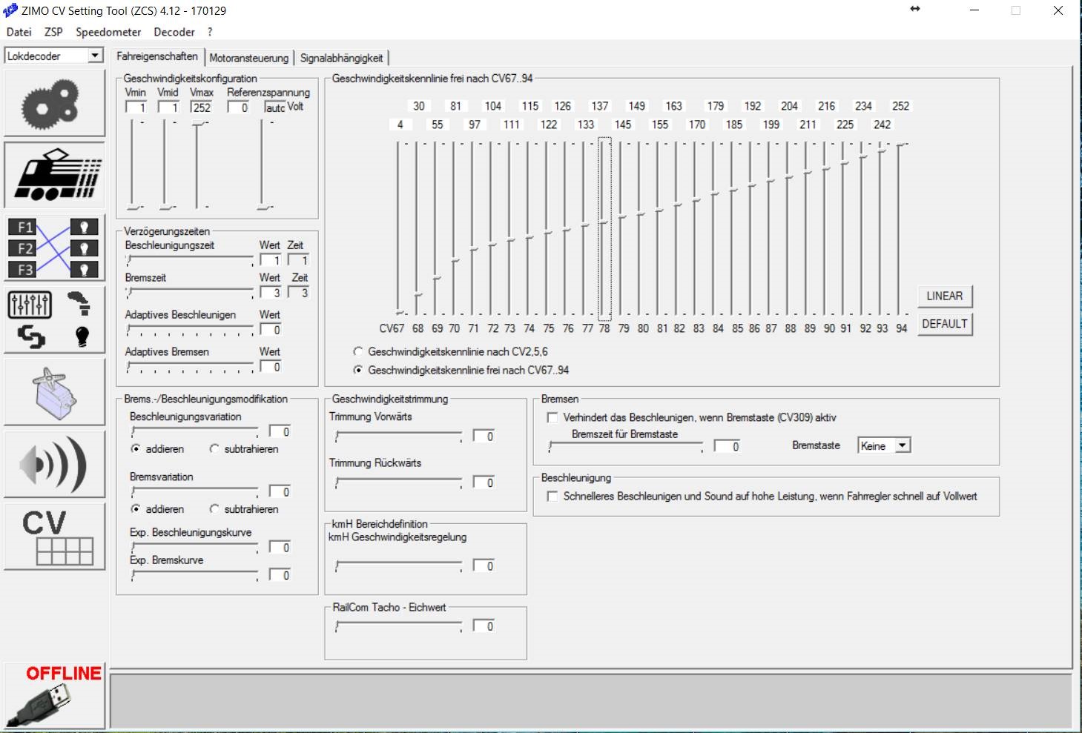Viewport: 1082px width, 733px height.
Task: Open the F1 F2 F3 function mapping icon
Action: point(54,248)
